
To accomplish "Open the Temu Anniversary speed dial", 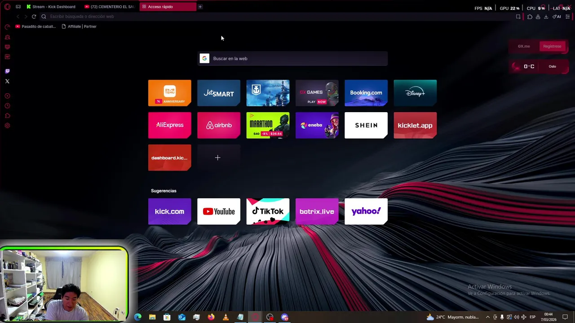I will tap(169, 93).
